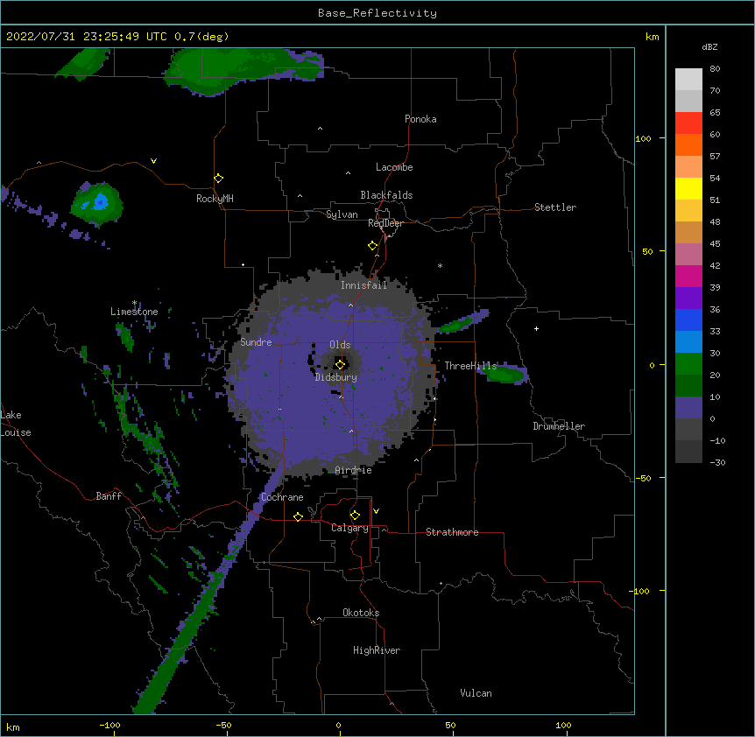
Task: Click the red 65 dBZ color swatch
Action: click(x=688, y=123)
